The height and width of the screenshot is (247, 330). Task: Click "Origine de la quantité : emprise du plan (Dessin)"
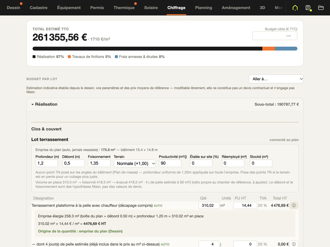click(x=80, y=231)
